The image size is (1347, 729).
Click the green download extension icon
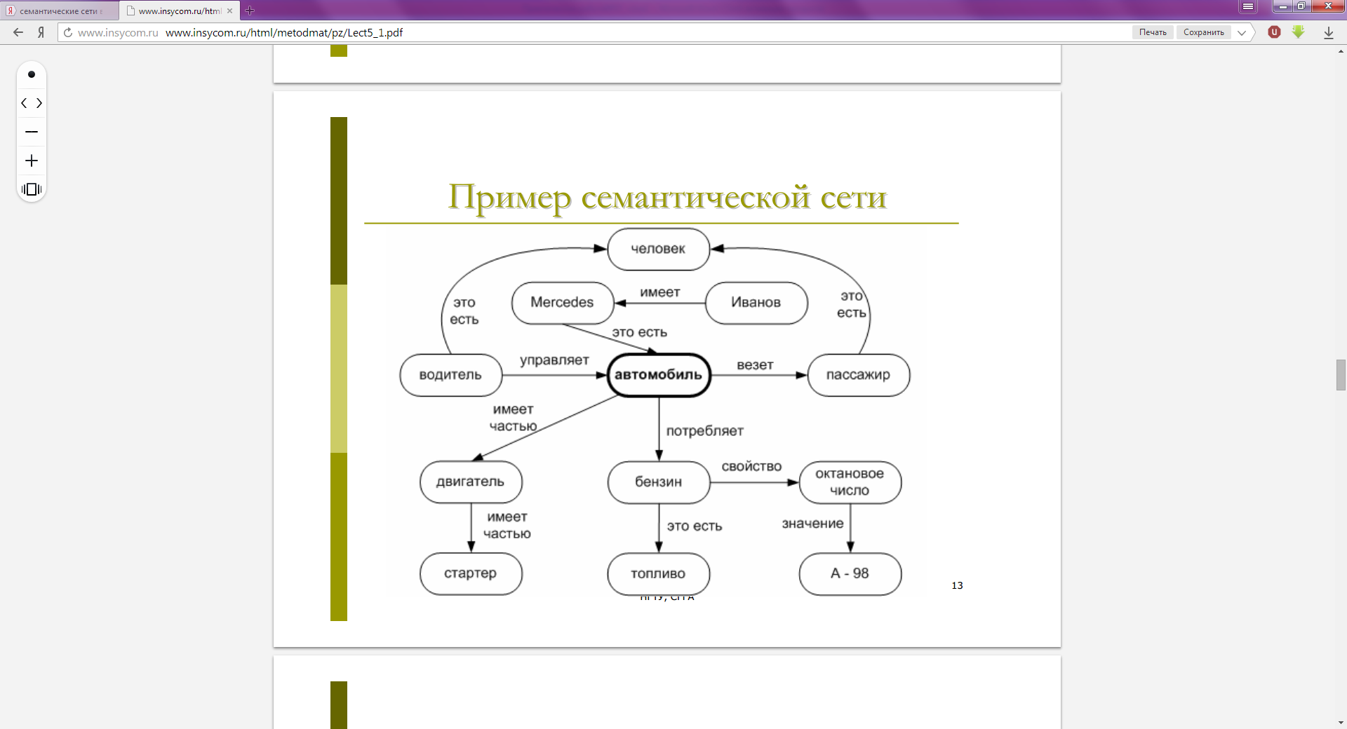[x=1299, y=32]
